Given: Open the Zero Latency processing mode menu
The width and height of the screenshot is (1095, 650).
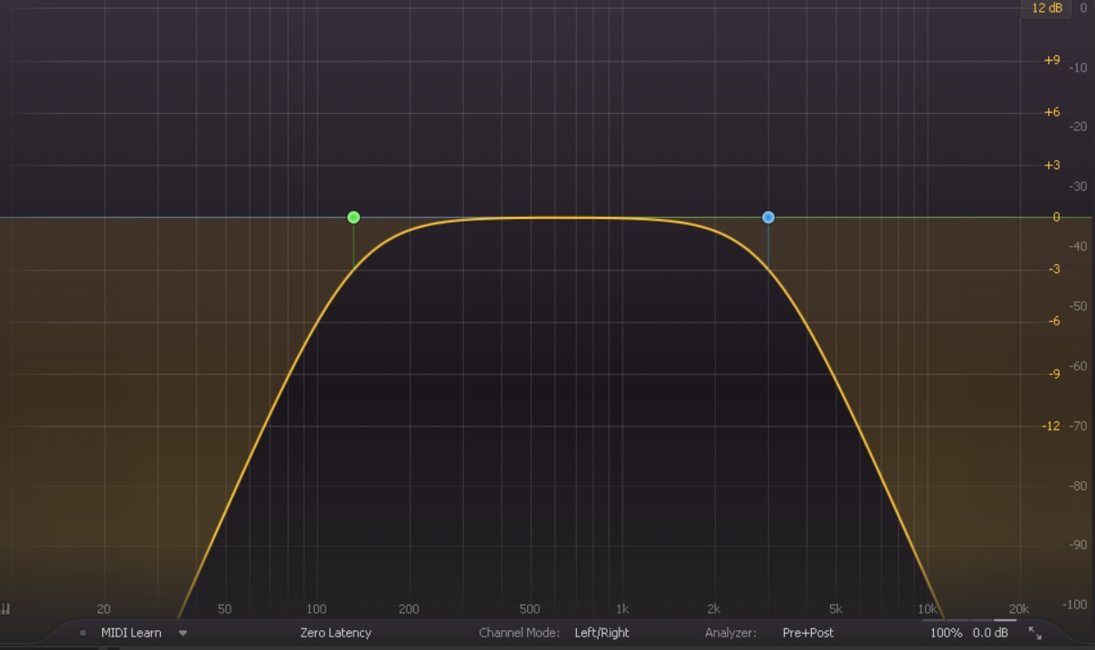Looking at the screenshot, I should [x=335, y=633].
